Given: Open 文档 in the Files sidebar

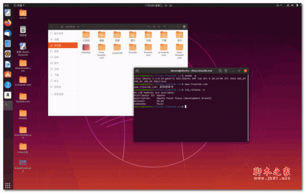Looking at the screenshot, I should (63, 69).
